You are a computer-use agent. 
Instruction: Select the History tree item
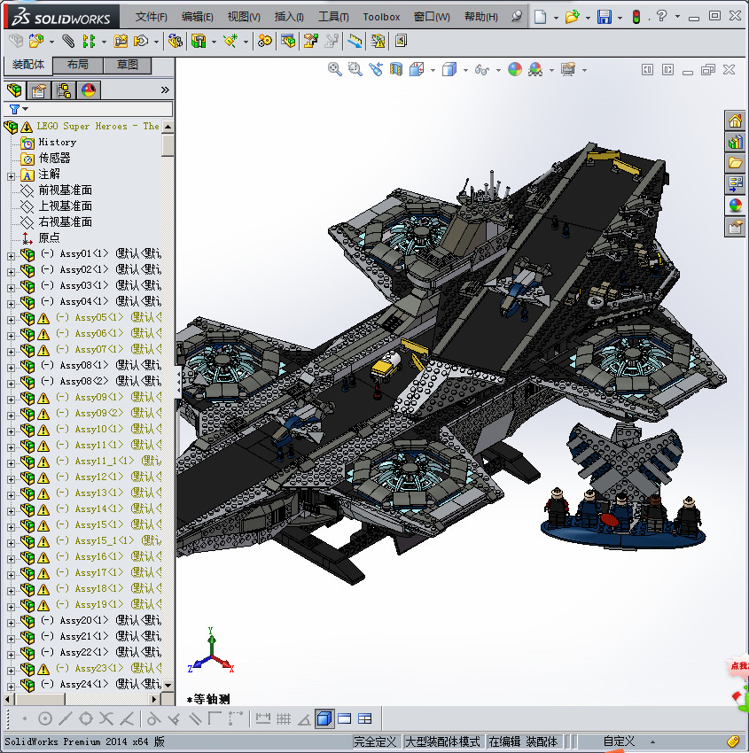[57, 142]
